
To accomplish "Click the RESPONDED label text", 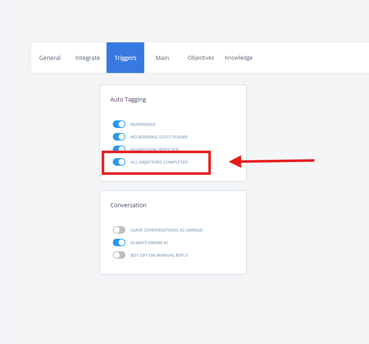I will click(x=143, y=124).
